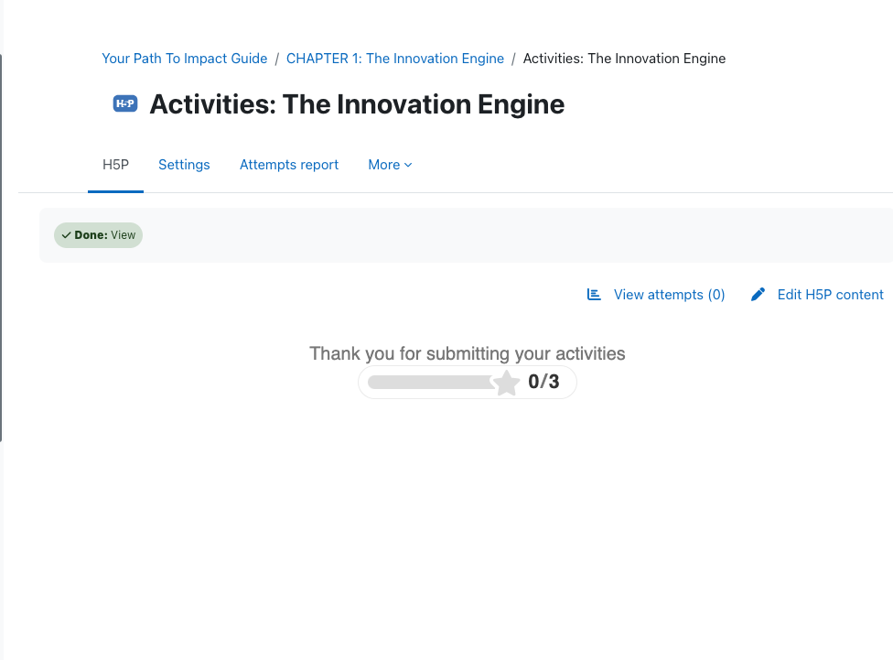
Task: Click the current page breadcrumb text
Action: (624, 59)
